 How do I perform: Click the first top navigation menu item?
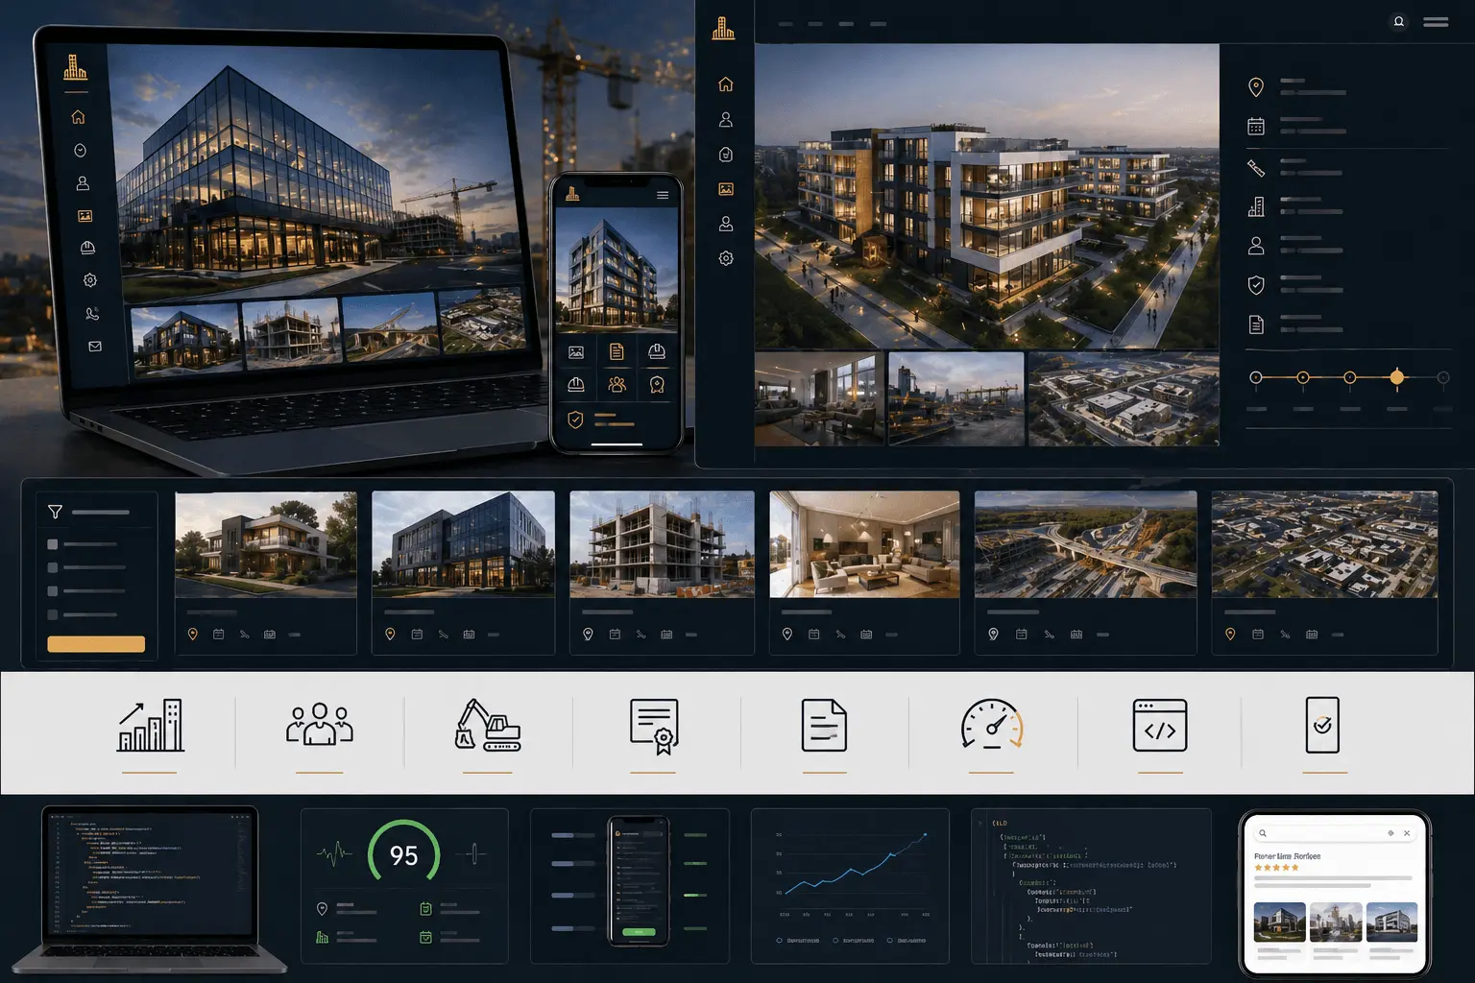pyautogui.click(x=786, y=23)
